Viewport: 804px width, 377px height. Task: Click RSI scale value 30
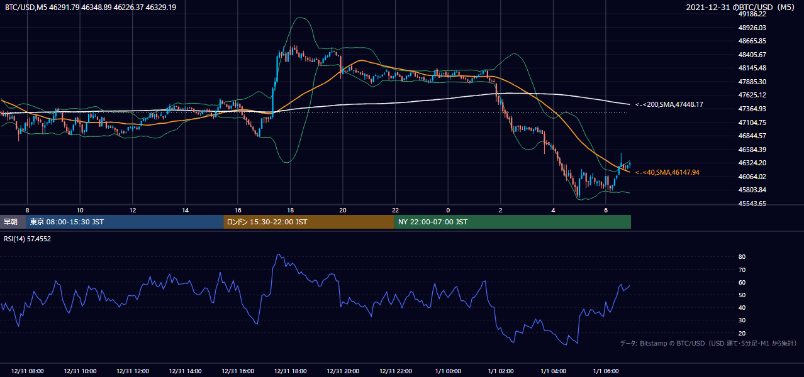[x=742, y=320]
